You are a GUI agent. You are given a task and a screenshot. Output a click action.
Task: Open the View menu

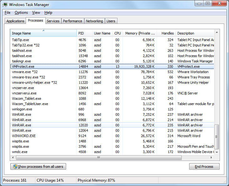point(36,13)
